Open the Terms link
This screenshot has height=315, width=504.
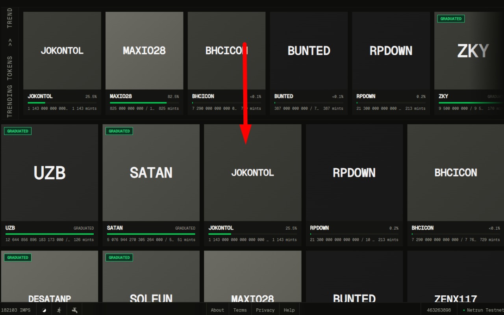coord(240,310)
